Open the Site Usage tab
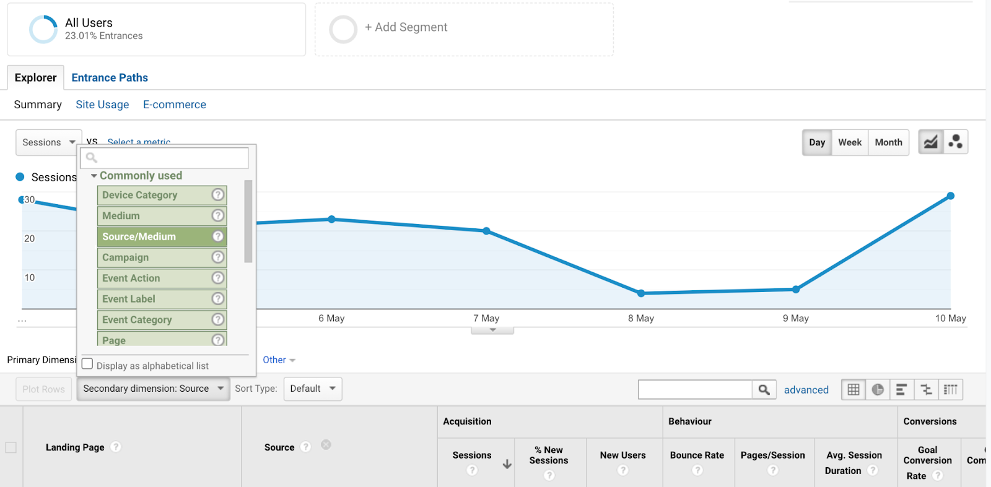The width and height of the screenshot is (991, 487). coord(102,105)
